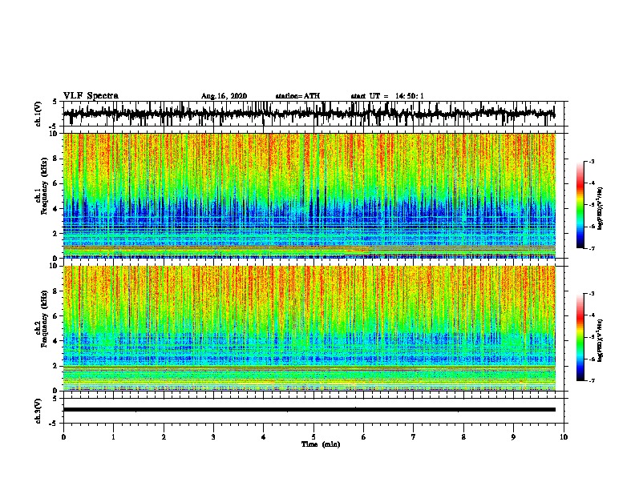
Task: Click the "10" kHz tick of ch.2 spectrogram
Action: point(55,266)
